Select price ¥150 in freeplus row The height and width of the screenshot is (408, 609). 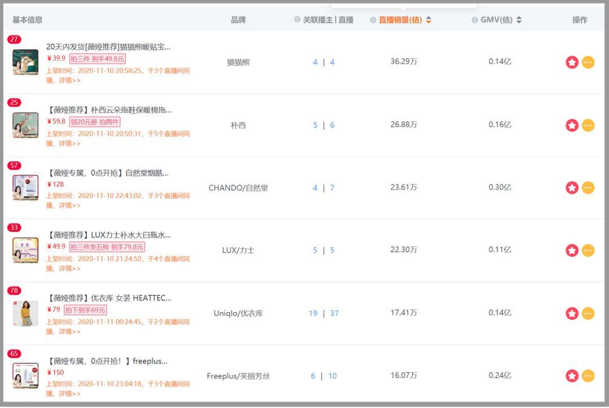(55, 372)
